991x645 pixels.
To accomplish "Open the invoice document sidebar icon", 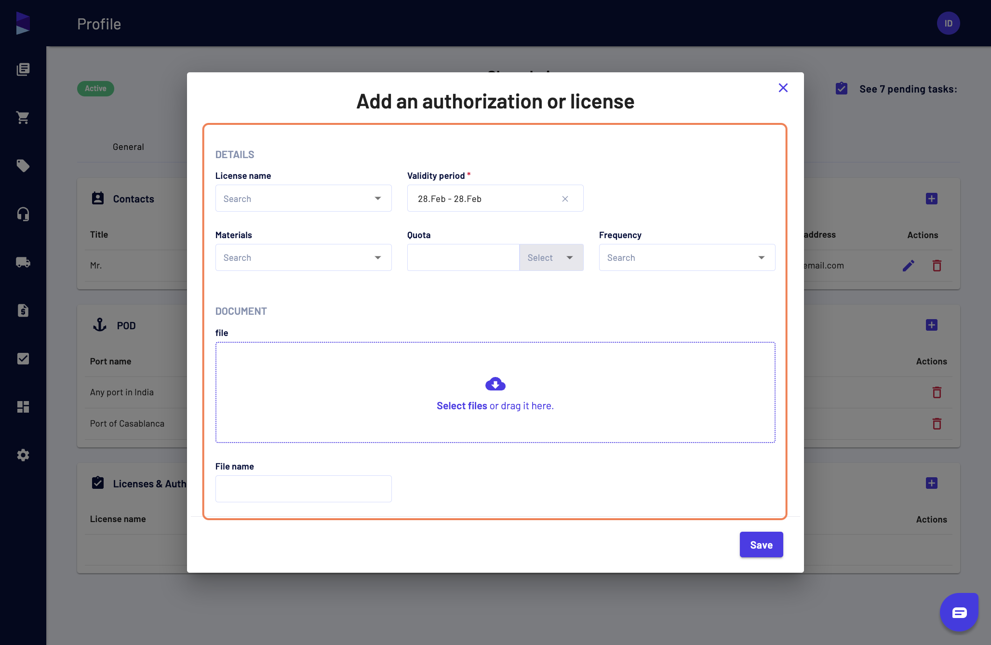I will (x=23, y=310).
